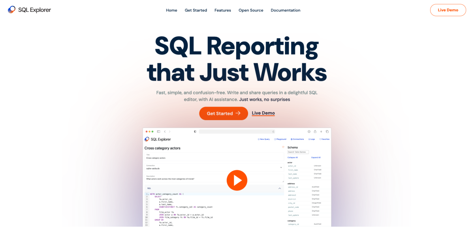Click Collapse All in Schema panel
The height and width of the screenshot is (237, 474).
(293, 157)
